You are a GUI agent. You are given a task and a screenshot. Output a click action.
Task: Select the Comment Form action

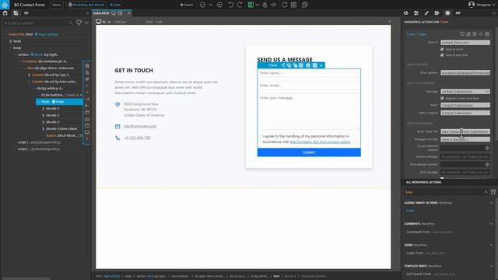pyautogui.click(x=418, y=232)
